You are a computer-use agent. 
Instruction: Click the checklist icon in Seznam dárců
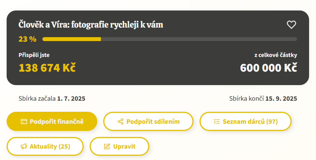[x=217, y=121]
